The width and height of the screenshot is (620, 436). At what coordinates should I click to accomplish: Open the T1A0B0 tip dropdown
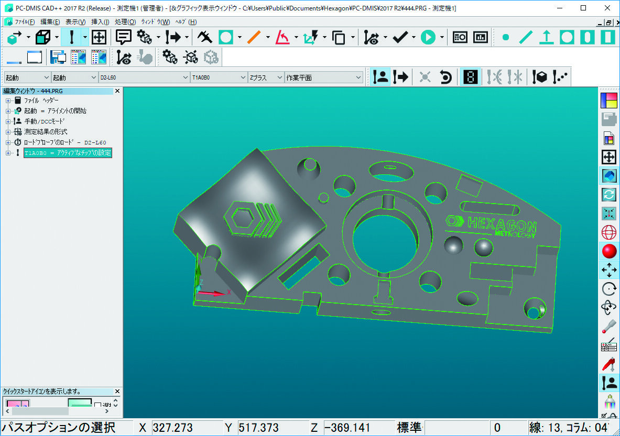pyautogui.click(x=243, y=77)
